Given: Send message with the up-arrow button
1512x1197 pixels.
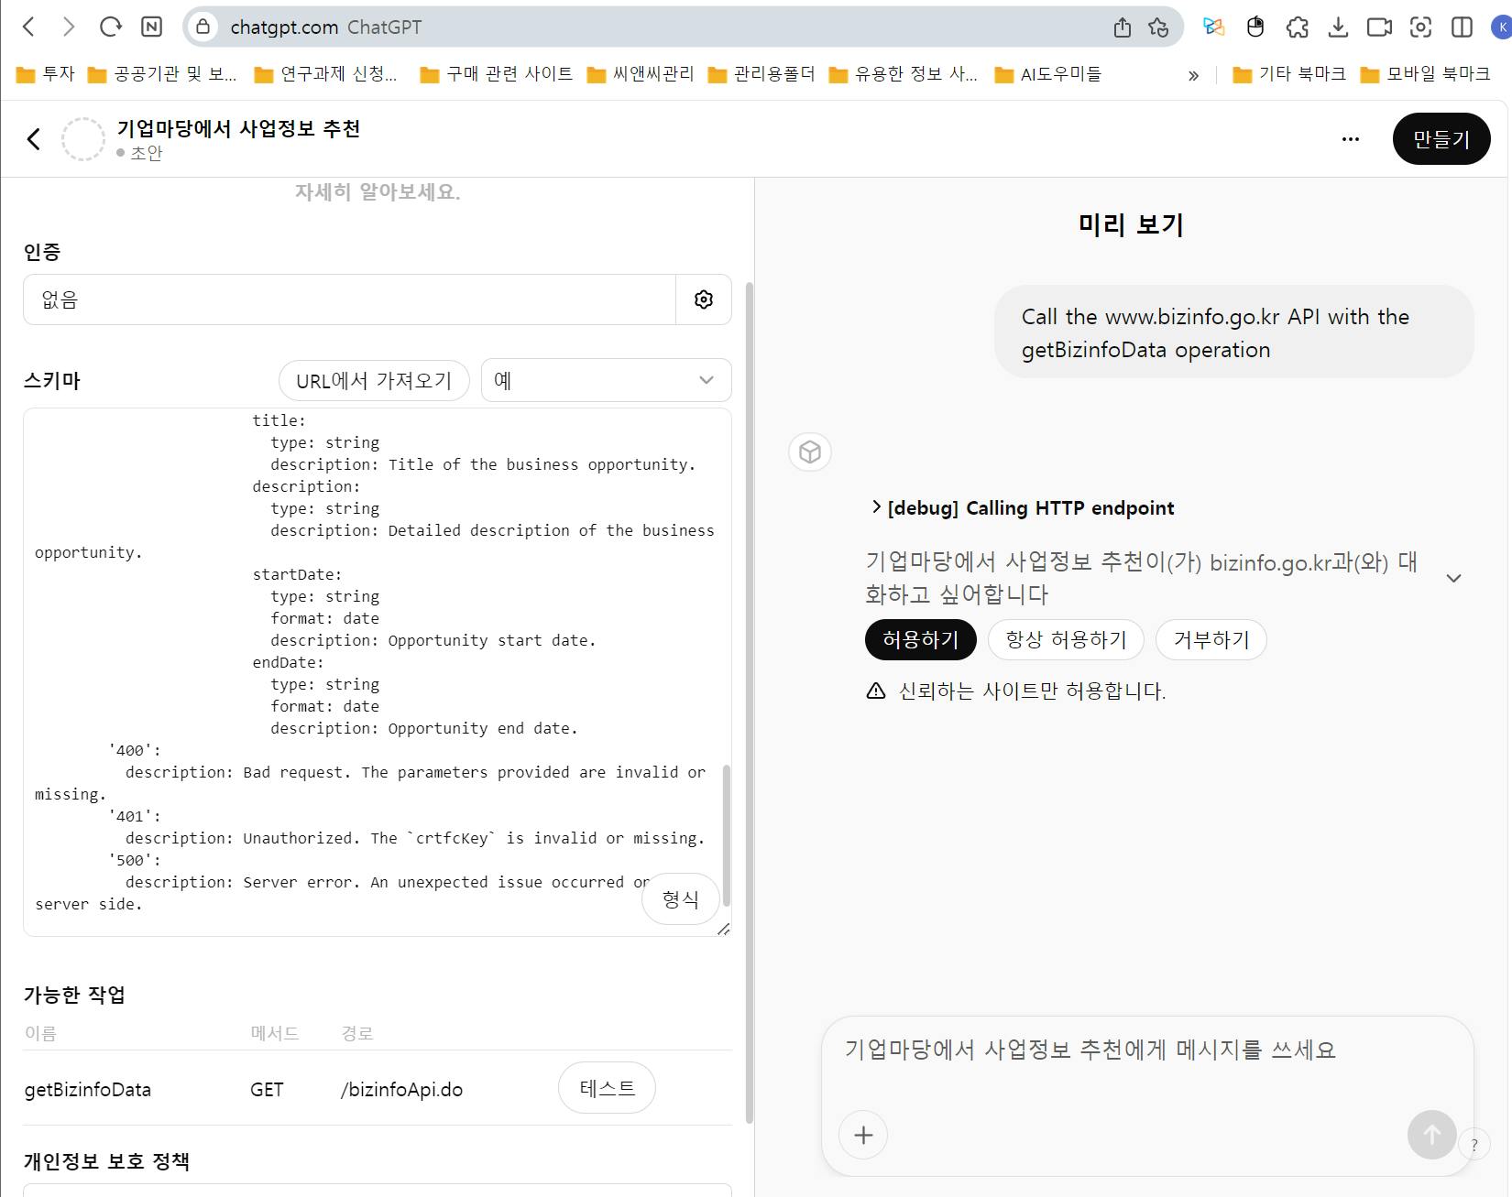Looking at the screenshot, I should click(x=1431, y=1135).
